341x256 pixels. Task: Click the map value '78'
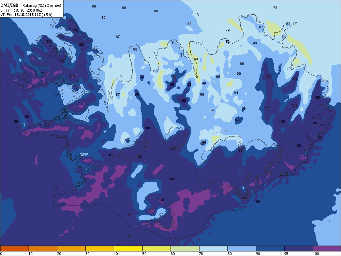[275, 8]
